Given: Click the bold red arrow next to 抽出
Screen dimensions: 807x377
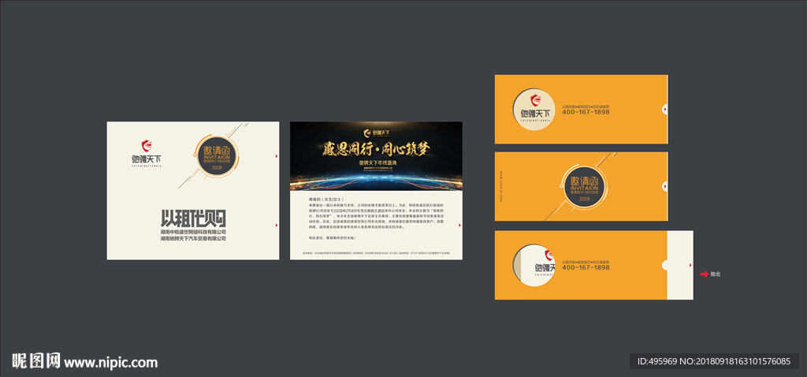Looking at the screenshot, I should 704,274.
